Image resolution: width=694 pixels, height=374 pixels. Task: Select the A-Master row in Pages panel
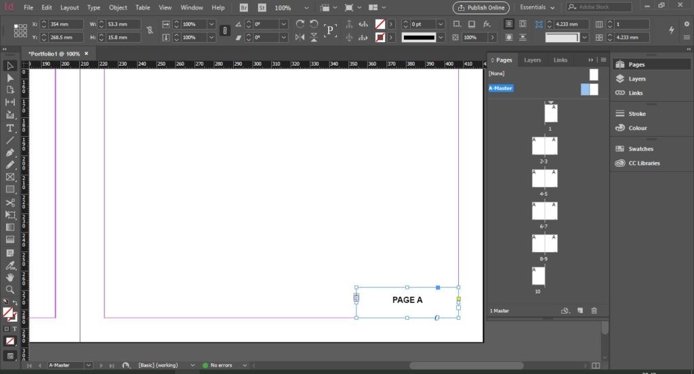pyautogui.click(x=544, y=89)
